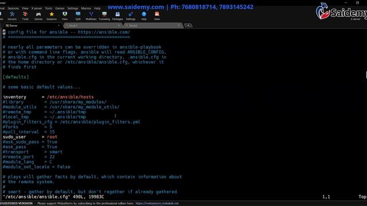
Task: Click the '#ask_pass' line
Action: click(30, 147)
